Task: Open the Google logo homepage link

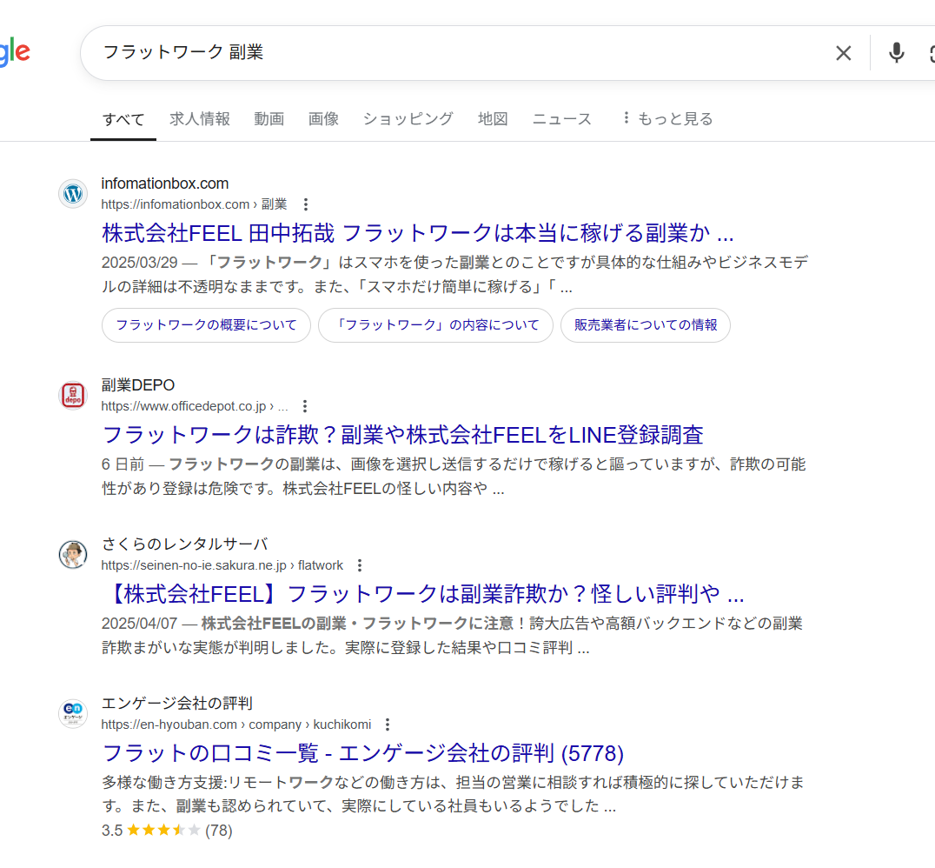Action: click(14, 52)
